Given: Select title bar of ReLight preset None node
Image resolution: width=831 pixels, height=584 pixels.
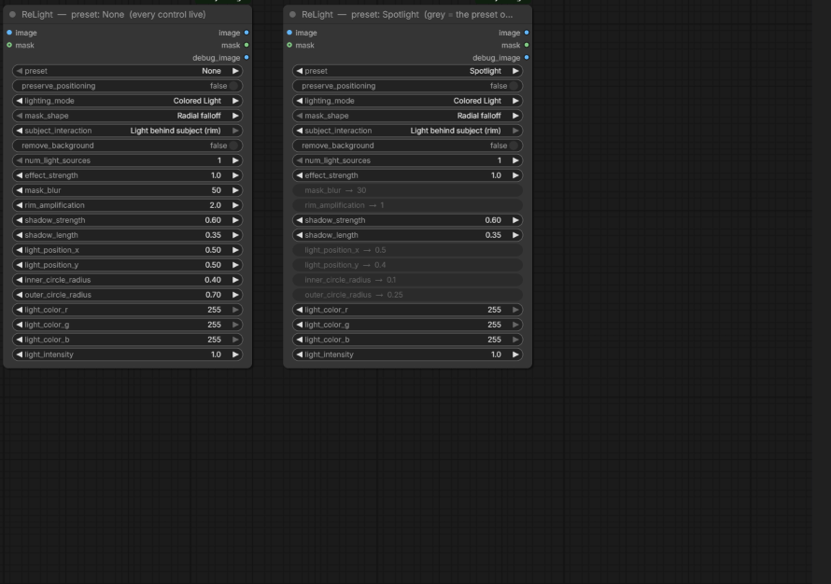Looking at the screenshot, I should tap(127, 15).
